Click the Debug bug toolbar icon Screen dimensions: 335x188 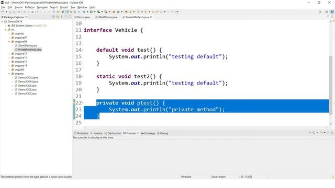click(x=84, y=12)
